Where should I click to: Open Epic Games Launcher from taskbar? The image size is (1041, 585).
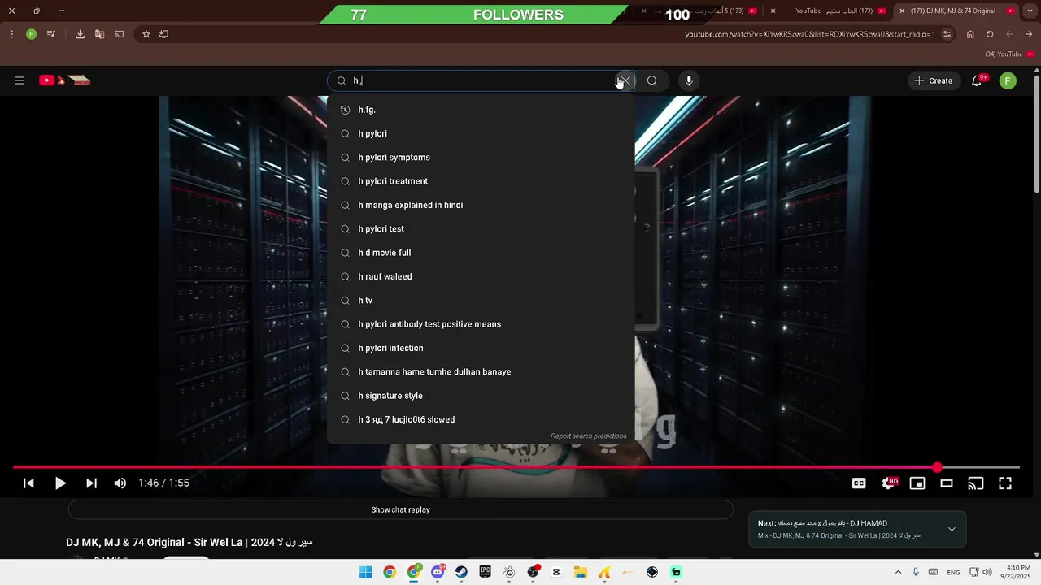tap(486, 573)
